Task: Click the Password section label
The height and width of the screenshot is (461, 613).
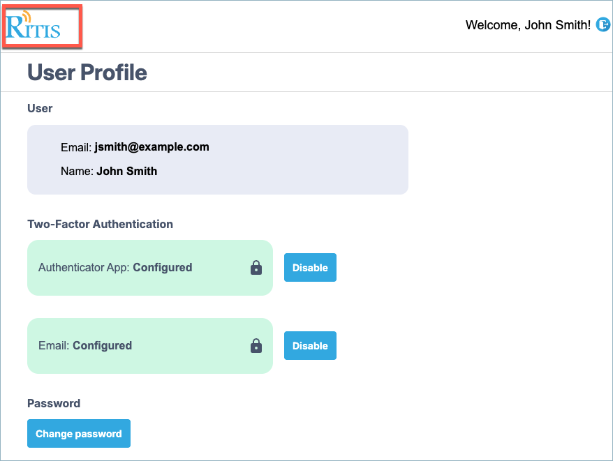Action: click(54, 403)
